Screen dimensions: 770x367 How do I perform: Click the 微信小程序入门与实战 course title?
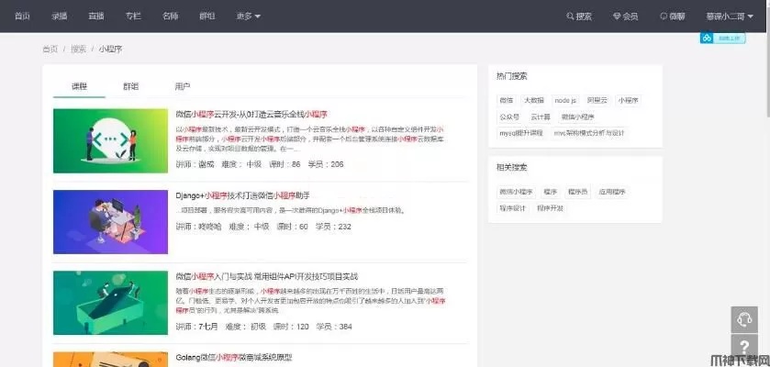[266, 276]
